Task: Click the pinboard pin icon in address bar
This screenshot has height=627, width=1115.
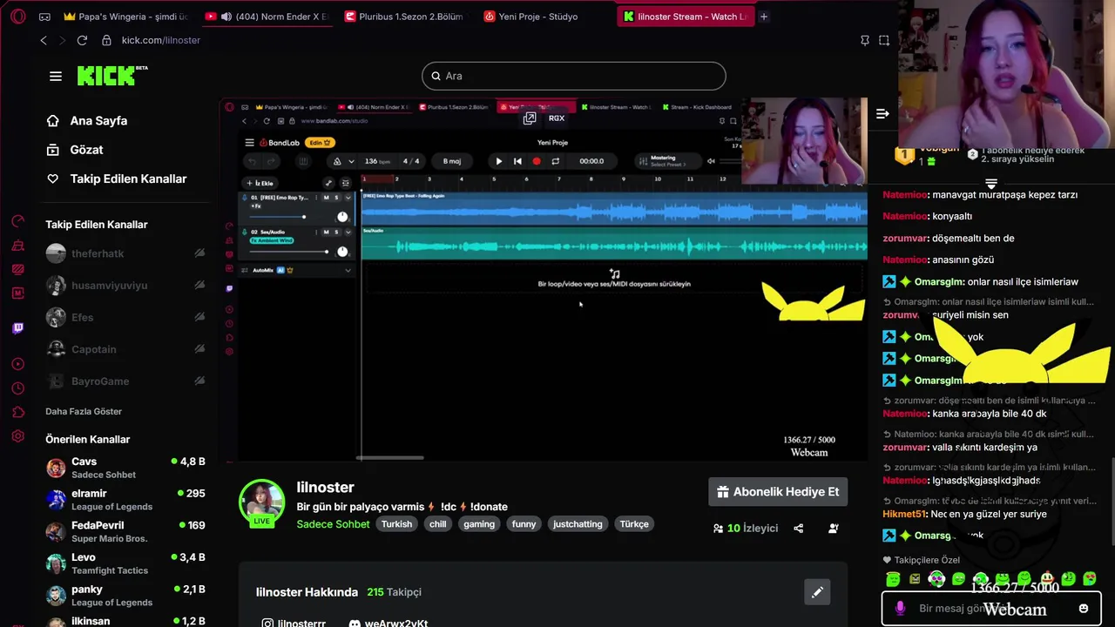Action: [x=865, y=40]
